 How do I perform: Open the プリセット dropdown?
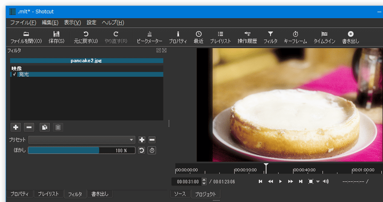pos(82,140)
